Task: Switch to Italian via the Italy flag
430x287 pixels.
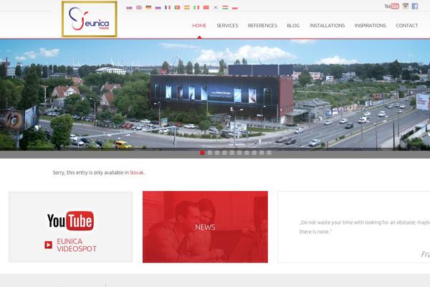Action: 196,8
